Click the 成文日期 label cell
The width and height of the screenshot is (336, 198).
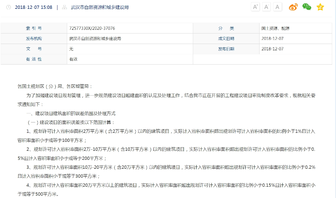[x=226, y=39]
